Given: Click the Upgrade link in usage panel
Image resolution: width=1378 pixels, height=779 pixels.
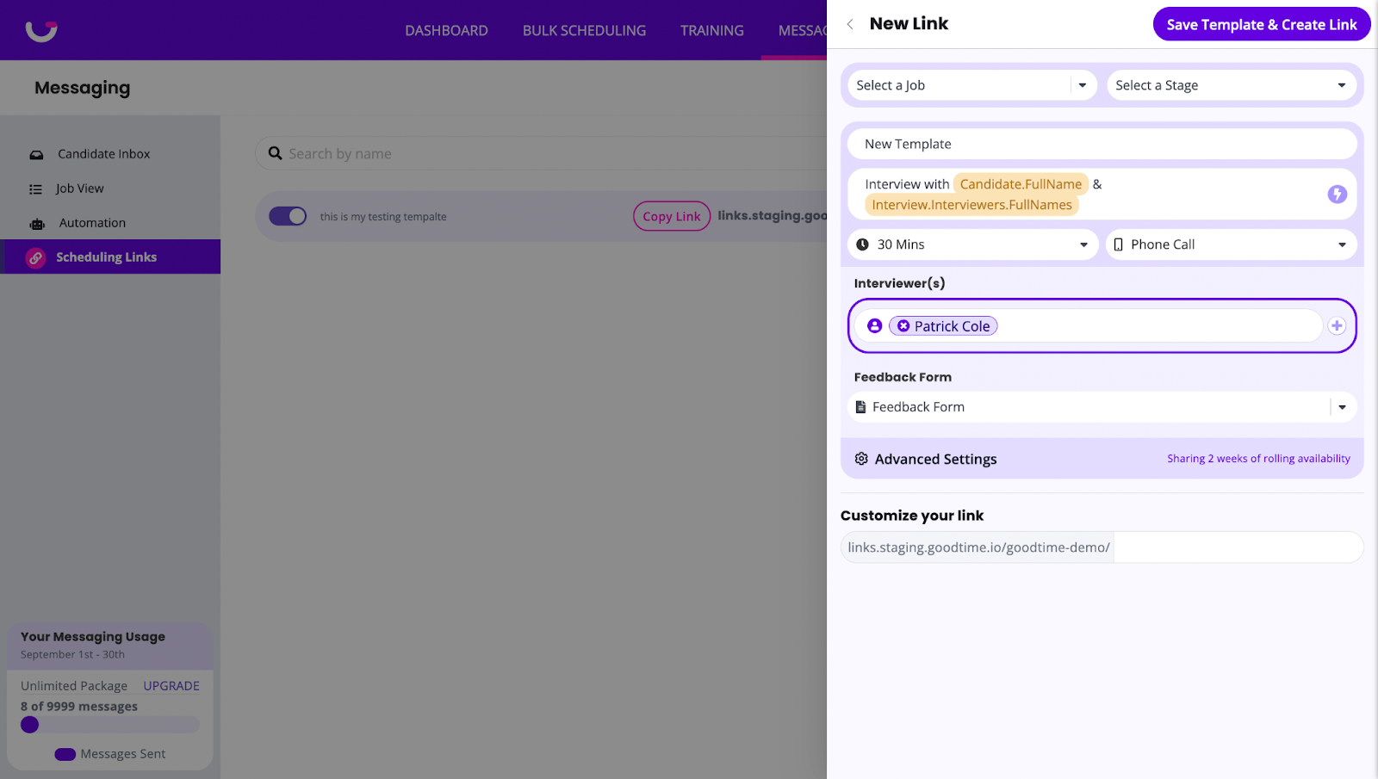Looking at the screenshot, I should pyautogui.click(x=171, y=686).
